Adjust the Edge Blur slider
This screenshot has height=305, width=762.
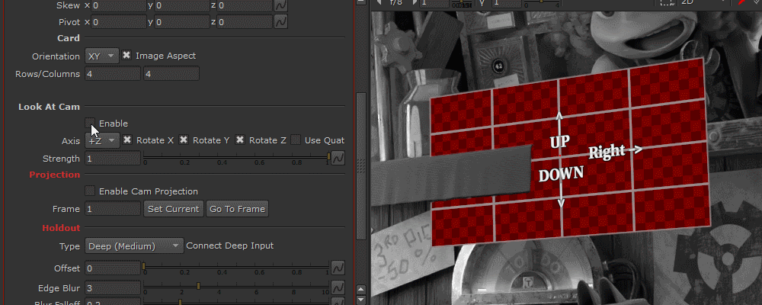coord(237,286)
